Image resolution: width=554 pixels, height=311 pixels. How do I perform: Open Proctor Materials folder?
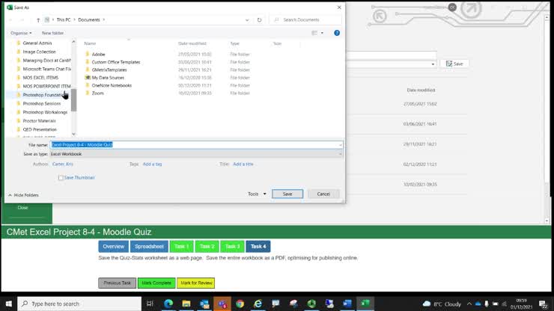pyautogui.click(x=39, y=120)
